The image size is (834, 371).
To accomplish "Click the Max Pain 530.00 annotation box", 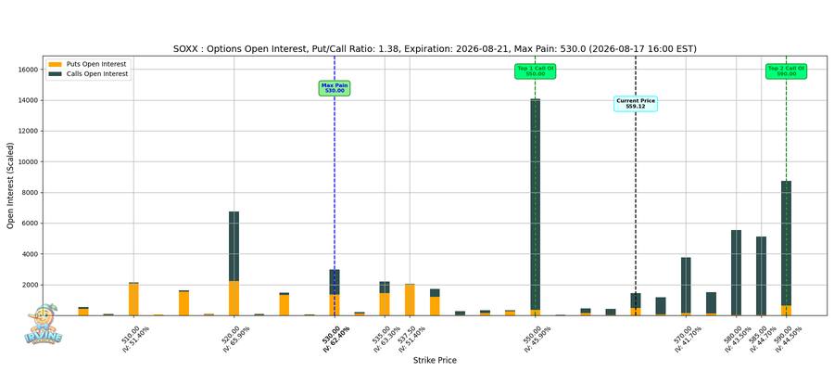I will pos(335,88).
